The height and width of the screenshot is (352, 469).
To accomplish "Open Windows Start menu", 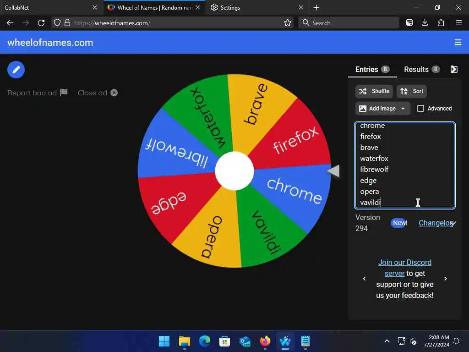I will tap(164, 341).
